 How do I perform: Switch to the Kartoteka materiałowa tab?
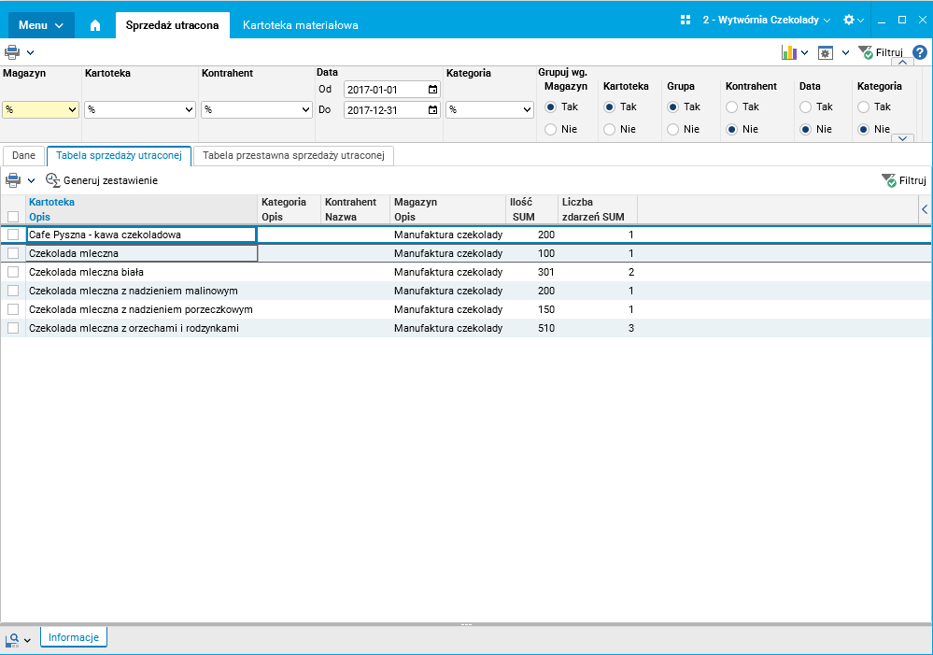(300, 25)
